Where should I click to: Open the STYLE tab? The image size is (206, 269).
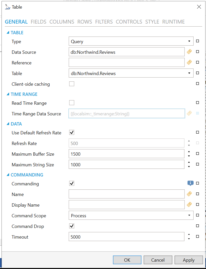click(152, 22)
